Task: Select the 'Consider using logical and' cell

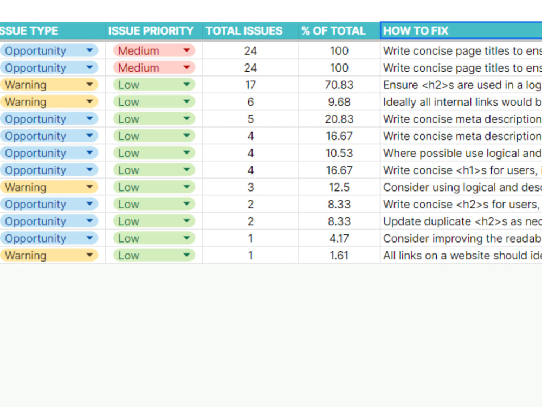Action: (461, 187)
